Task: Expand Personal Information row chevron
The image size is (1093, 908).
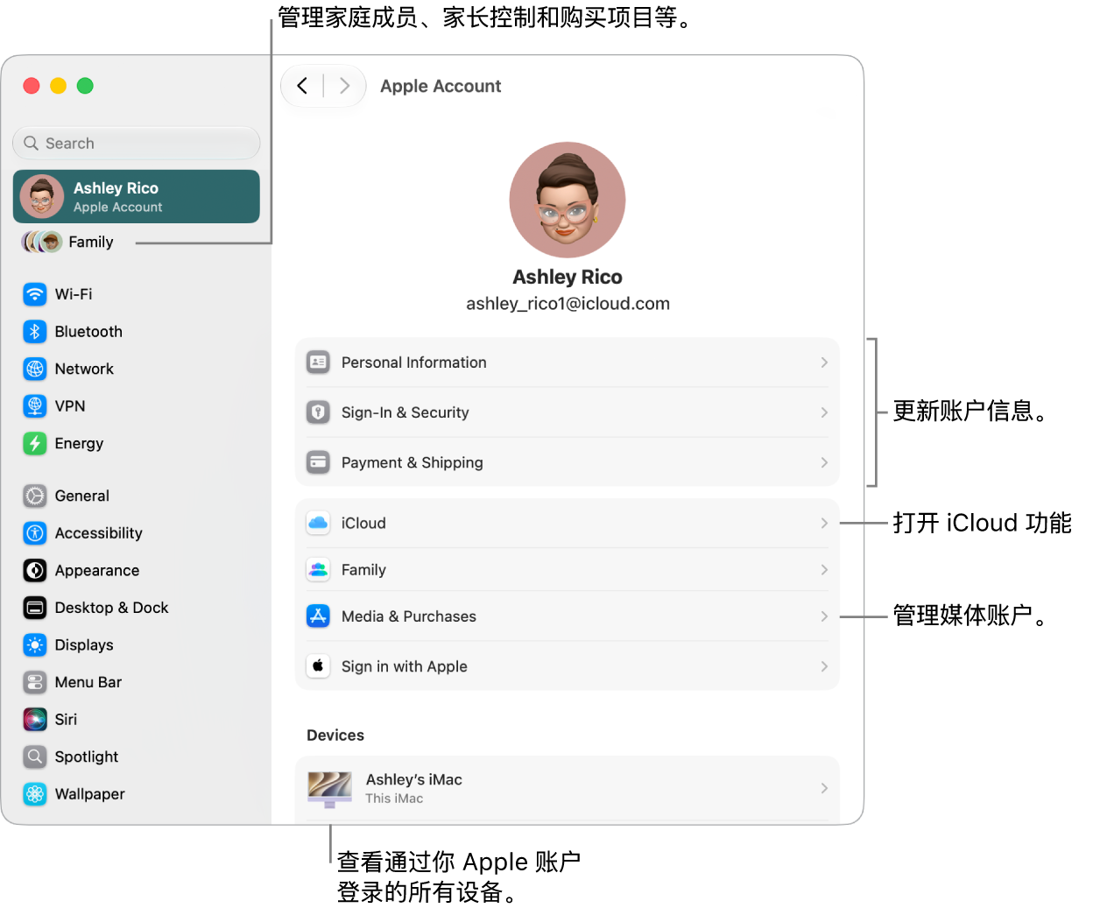Action: point(824,362)
